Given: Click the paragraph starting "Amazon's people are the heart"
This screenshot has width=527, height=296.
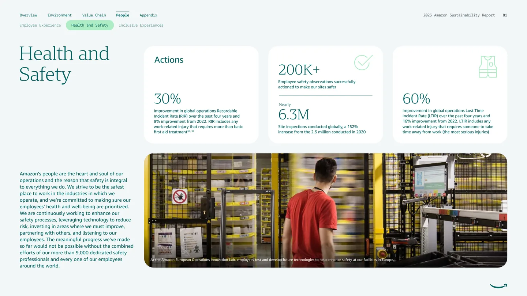Looking at the screenshot, I should [x=76, y=220].
